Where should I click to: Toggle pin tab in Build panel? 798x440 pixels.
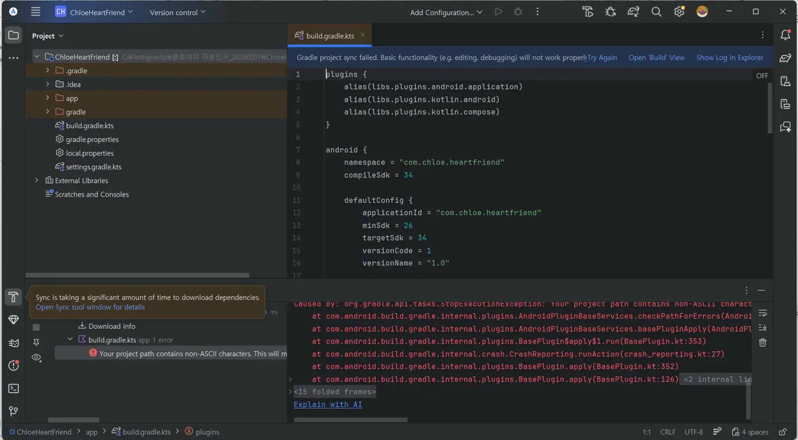coord(36,342)
